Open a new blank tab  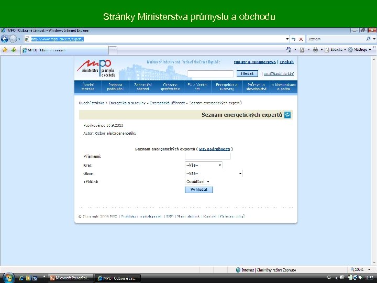[113, 50]
